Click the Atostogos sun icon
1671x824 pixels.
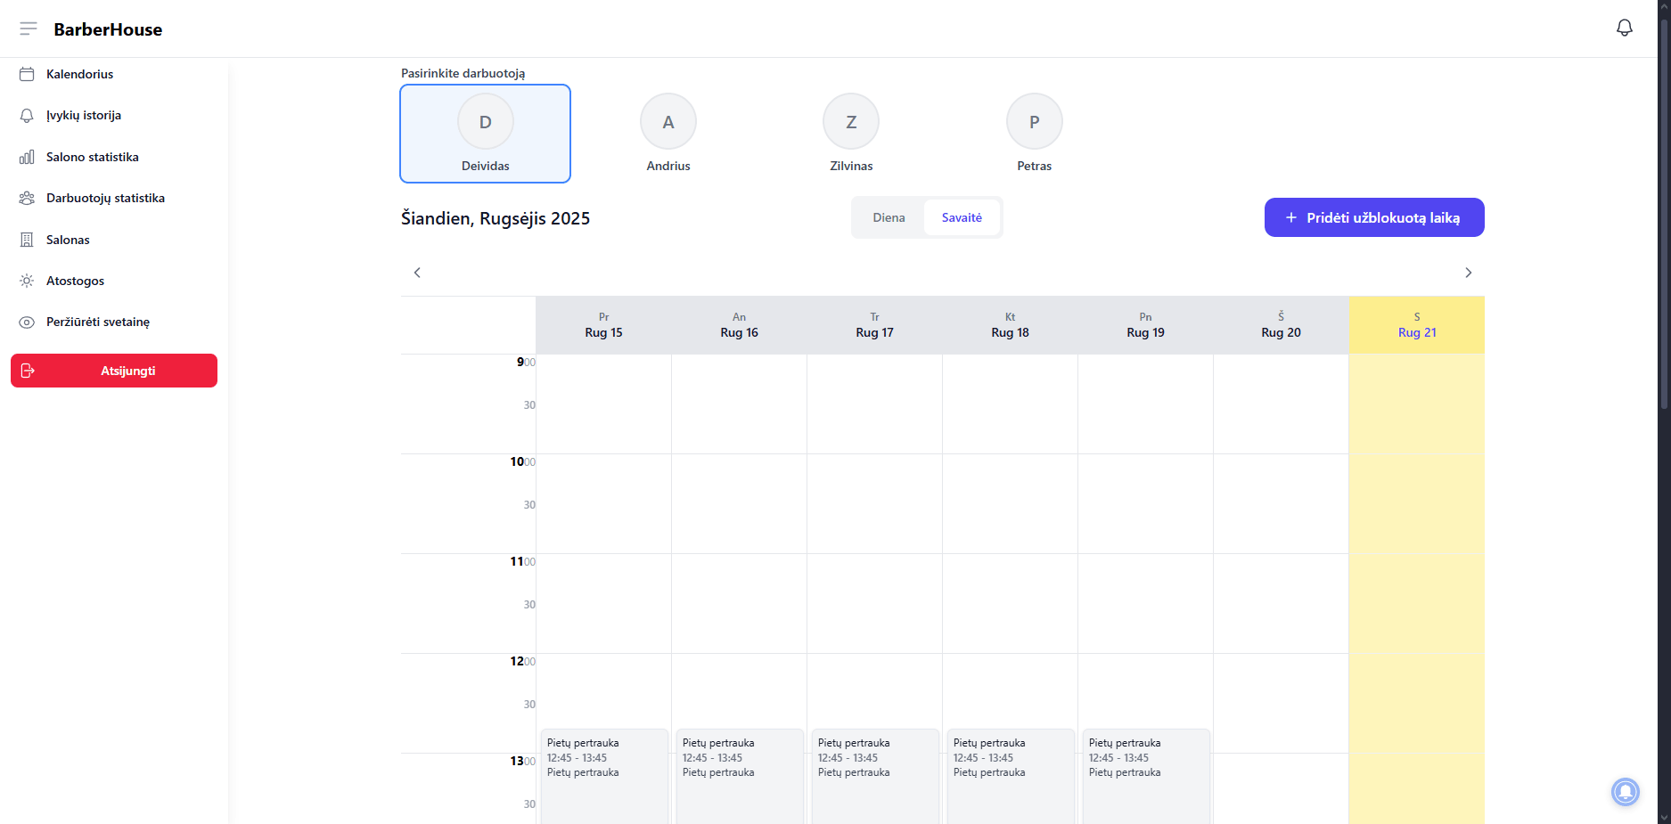point(27,281)
